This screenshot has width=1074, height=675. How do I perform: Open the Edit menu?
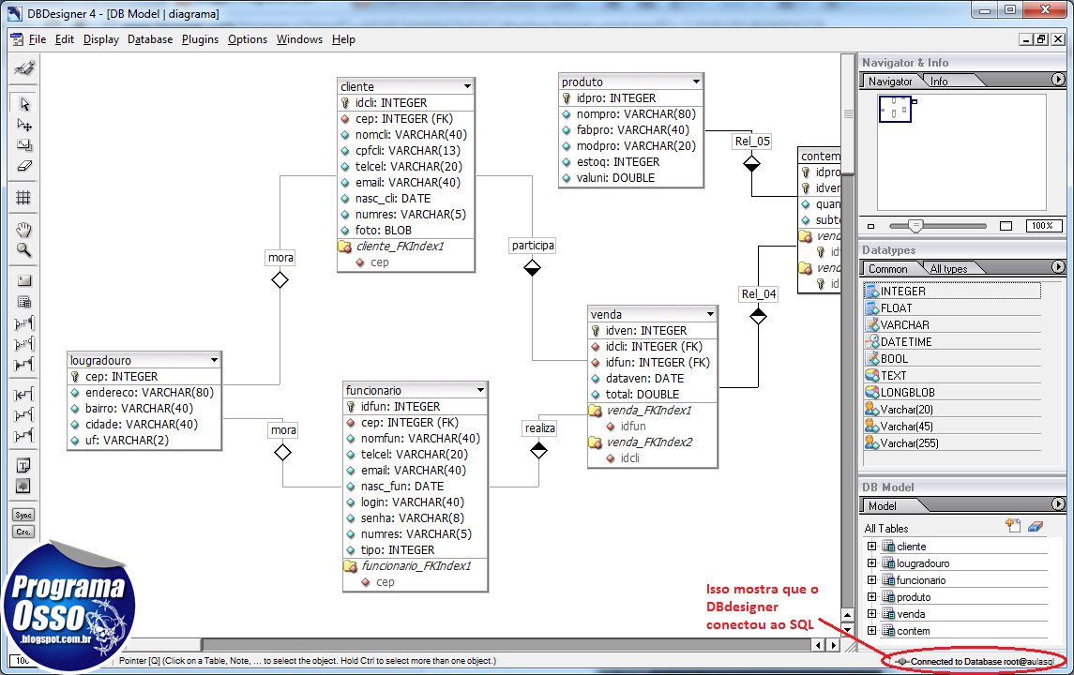(65, 39)
